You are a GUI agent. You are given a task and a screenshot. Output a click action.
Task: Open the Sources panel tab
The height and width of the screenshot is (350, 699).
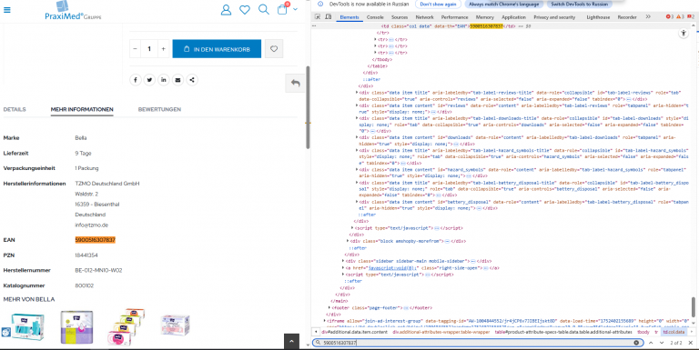tap(400, 17)
